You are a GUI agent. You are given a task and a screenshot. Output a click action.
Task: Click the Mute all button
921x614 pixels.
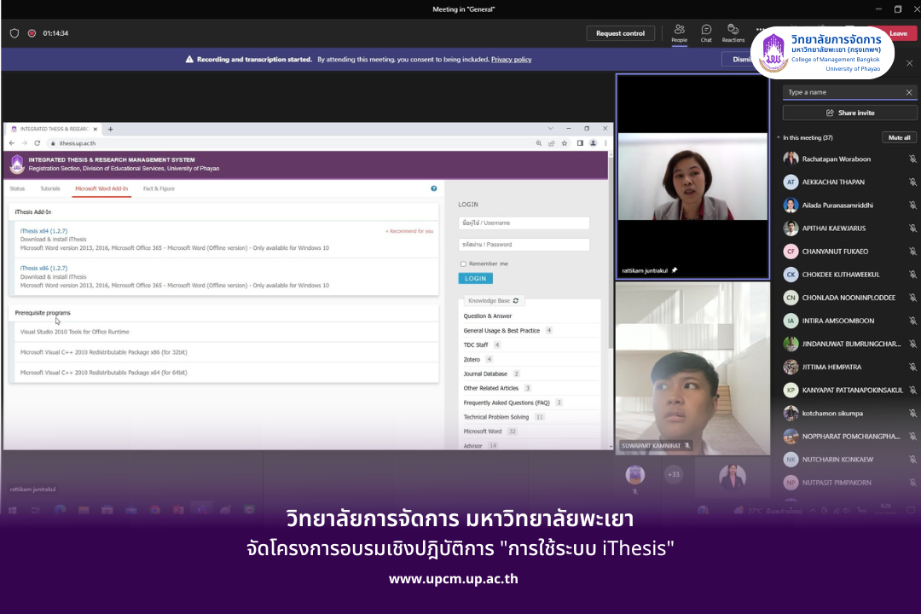pyautogui.click(x=900, y=137)
